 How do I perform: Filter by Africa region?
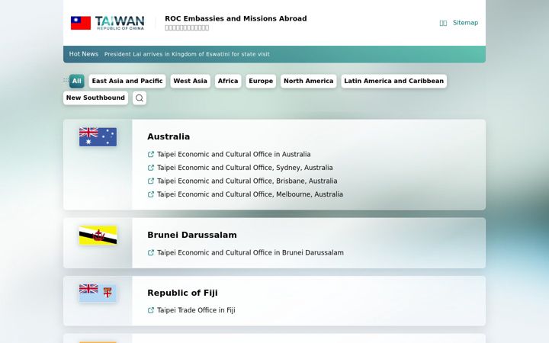pos(228,81)
